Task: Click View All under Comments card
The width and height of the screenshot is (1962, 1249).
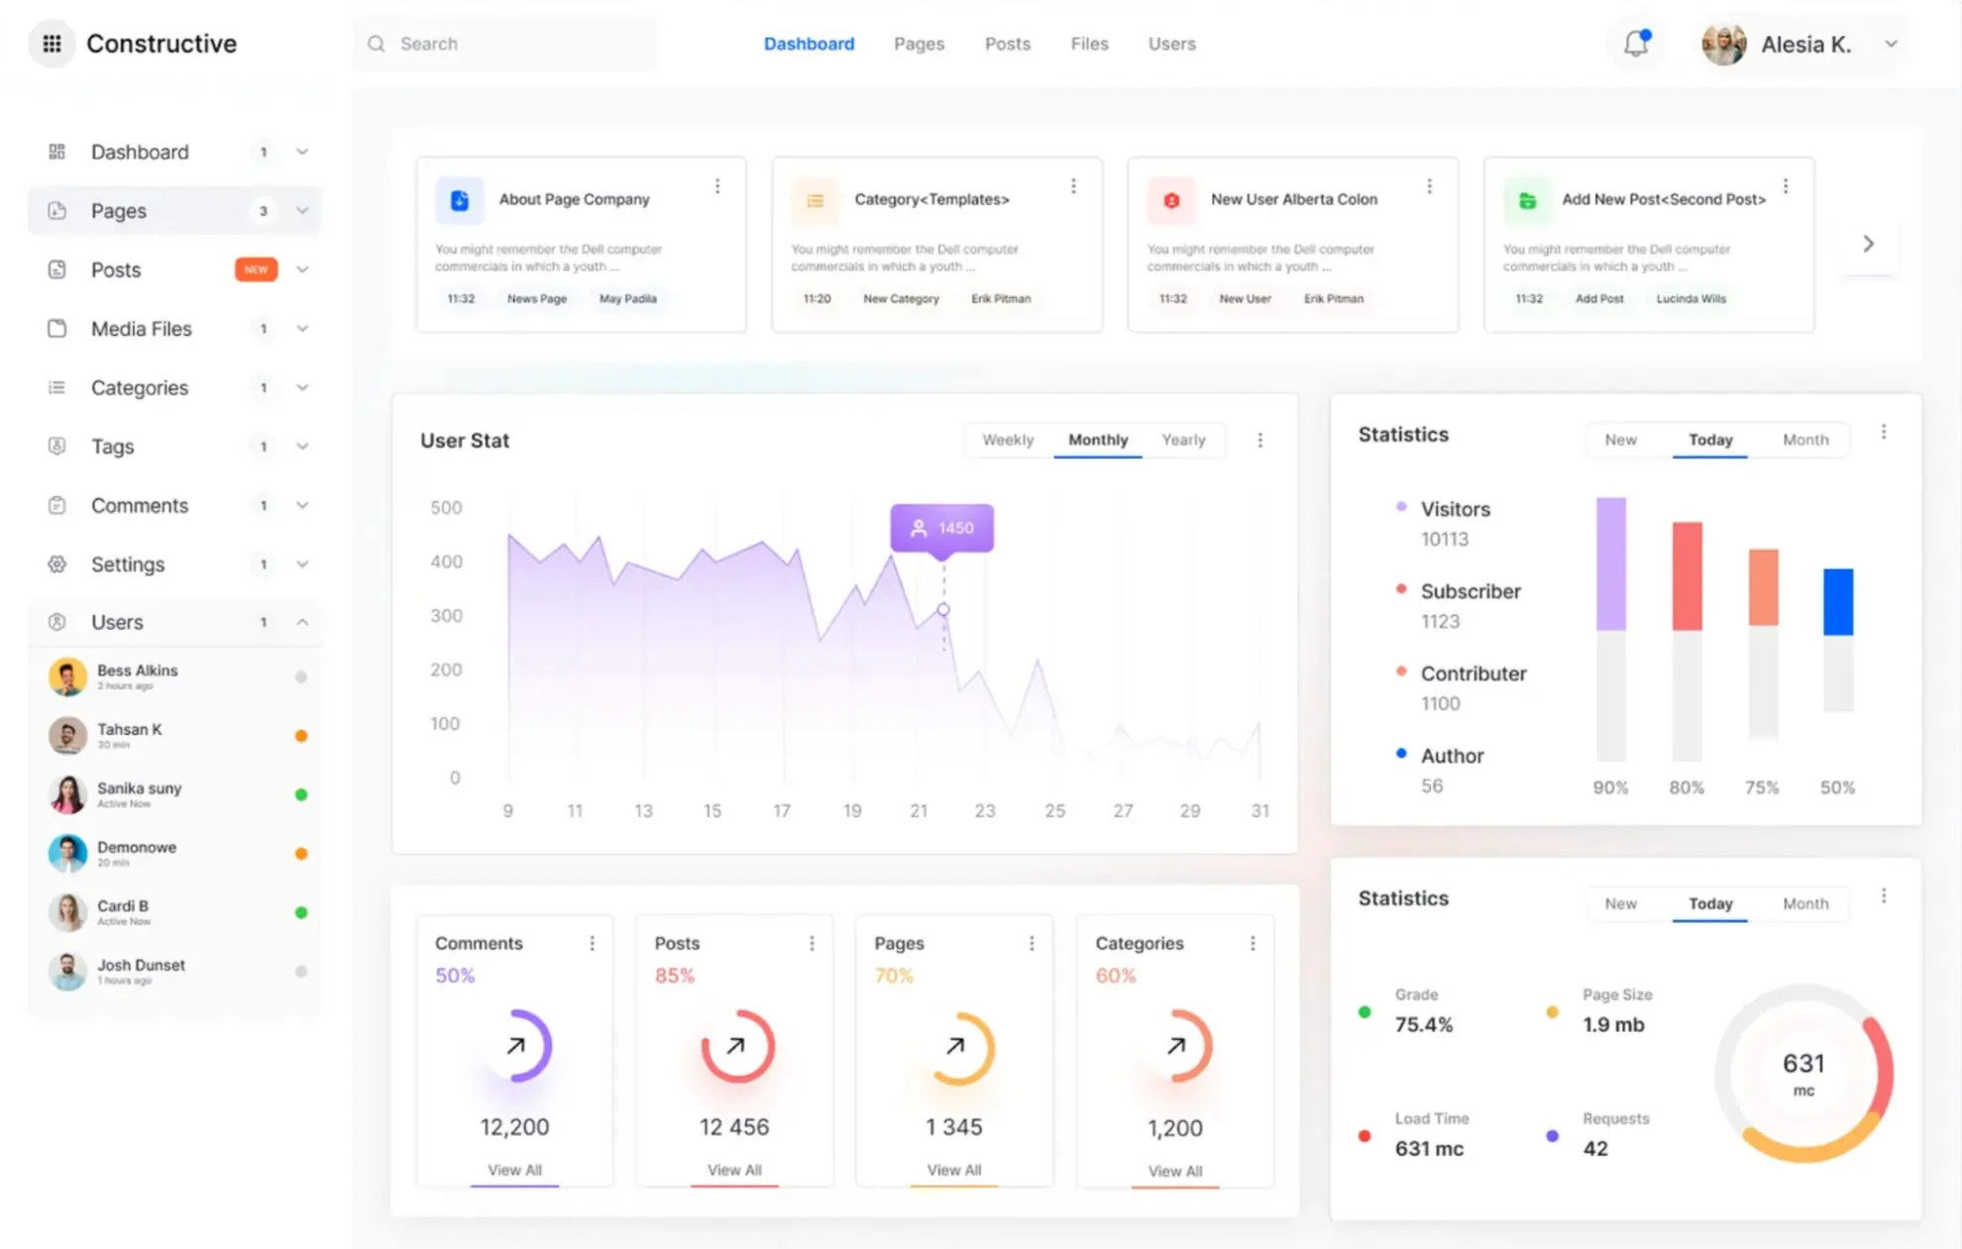Action: click(514, 1169)
